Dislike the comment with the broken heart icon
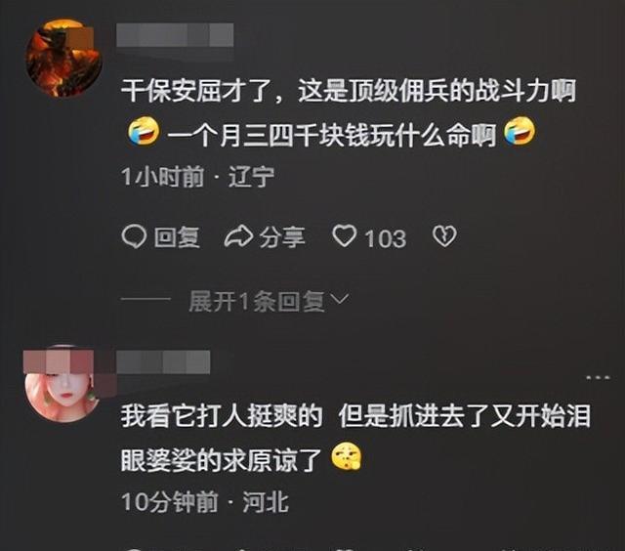The image size is (625, 551). click(444, 236)
